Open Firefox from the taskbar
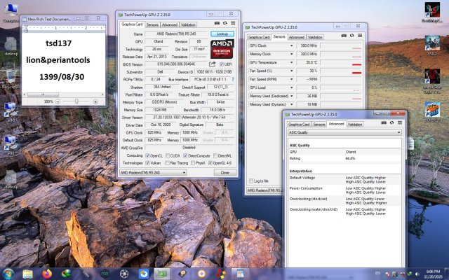 48,273
